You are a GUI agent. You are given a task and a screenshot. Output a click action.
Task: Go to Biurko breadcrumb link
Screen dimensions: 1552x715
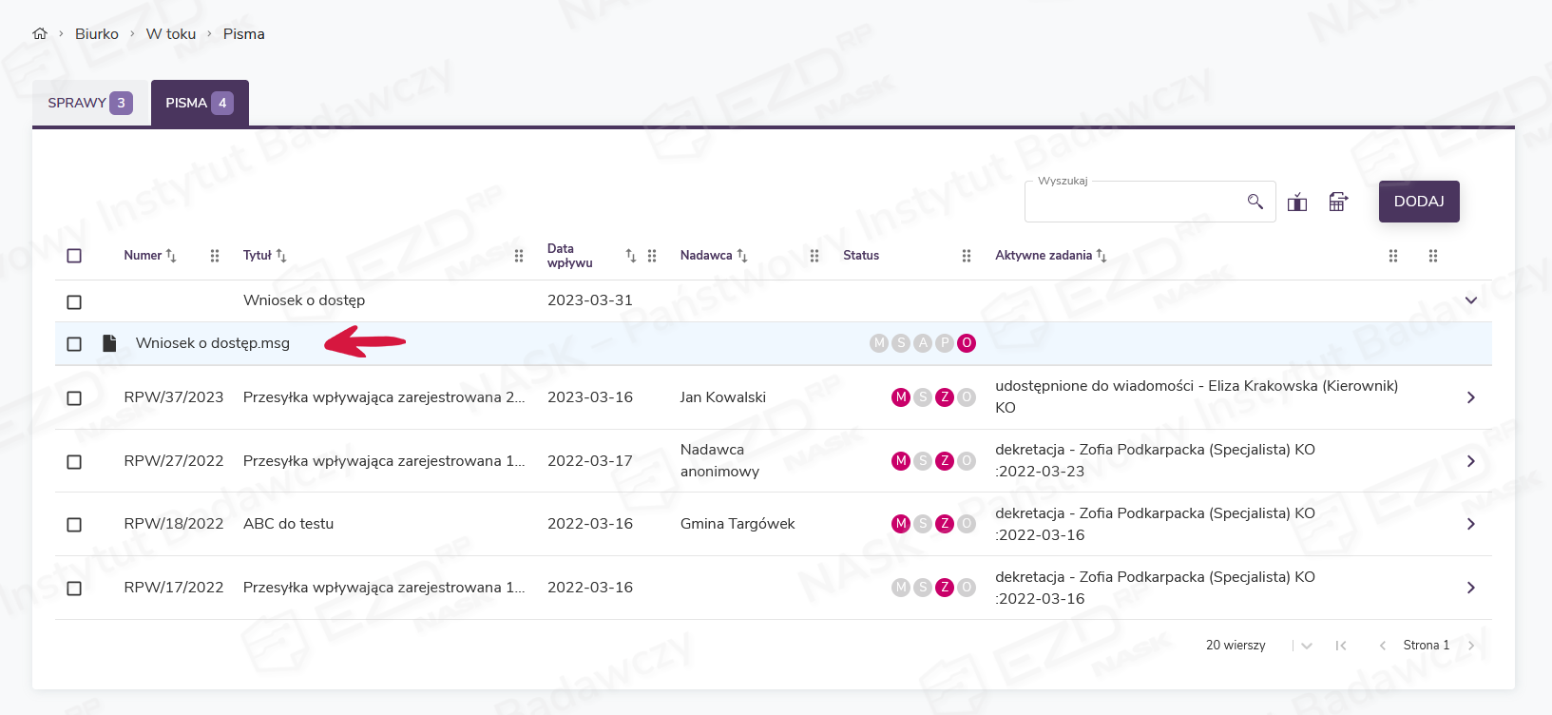(97, 34)
